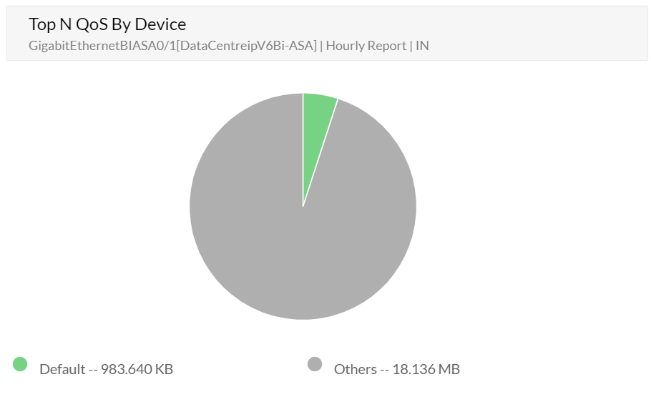Click the pie chart's center point
Viewport: 651px width, 412px height.
[x=303, y=207]
